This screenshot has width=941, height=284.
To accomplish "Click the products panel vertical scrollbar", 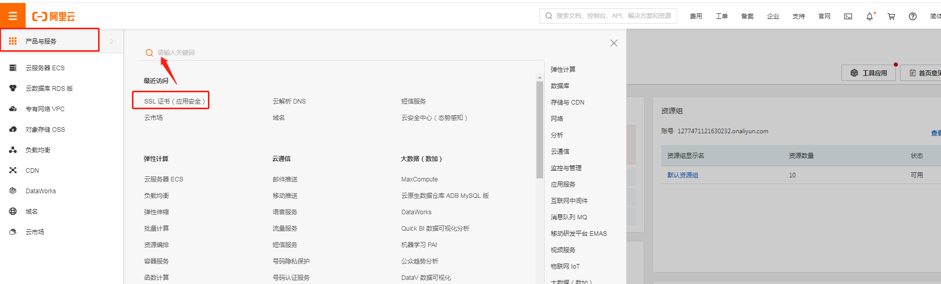I will pos(540,130).
